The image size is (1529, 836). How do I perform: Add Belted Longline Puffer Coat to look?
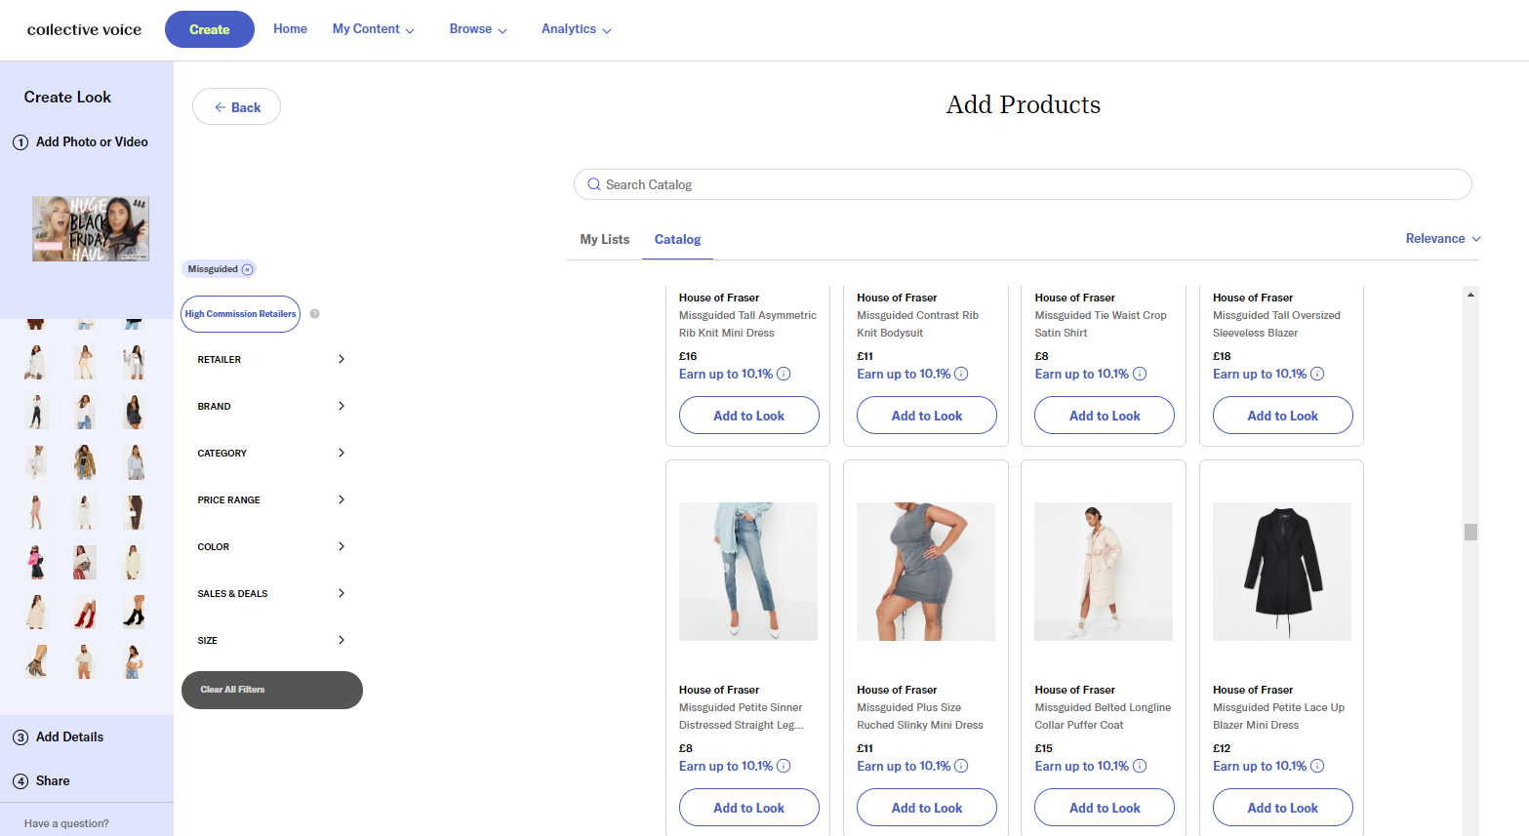coord(1105,808)
